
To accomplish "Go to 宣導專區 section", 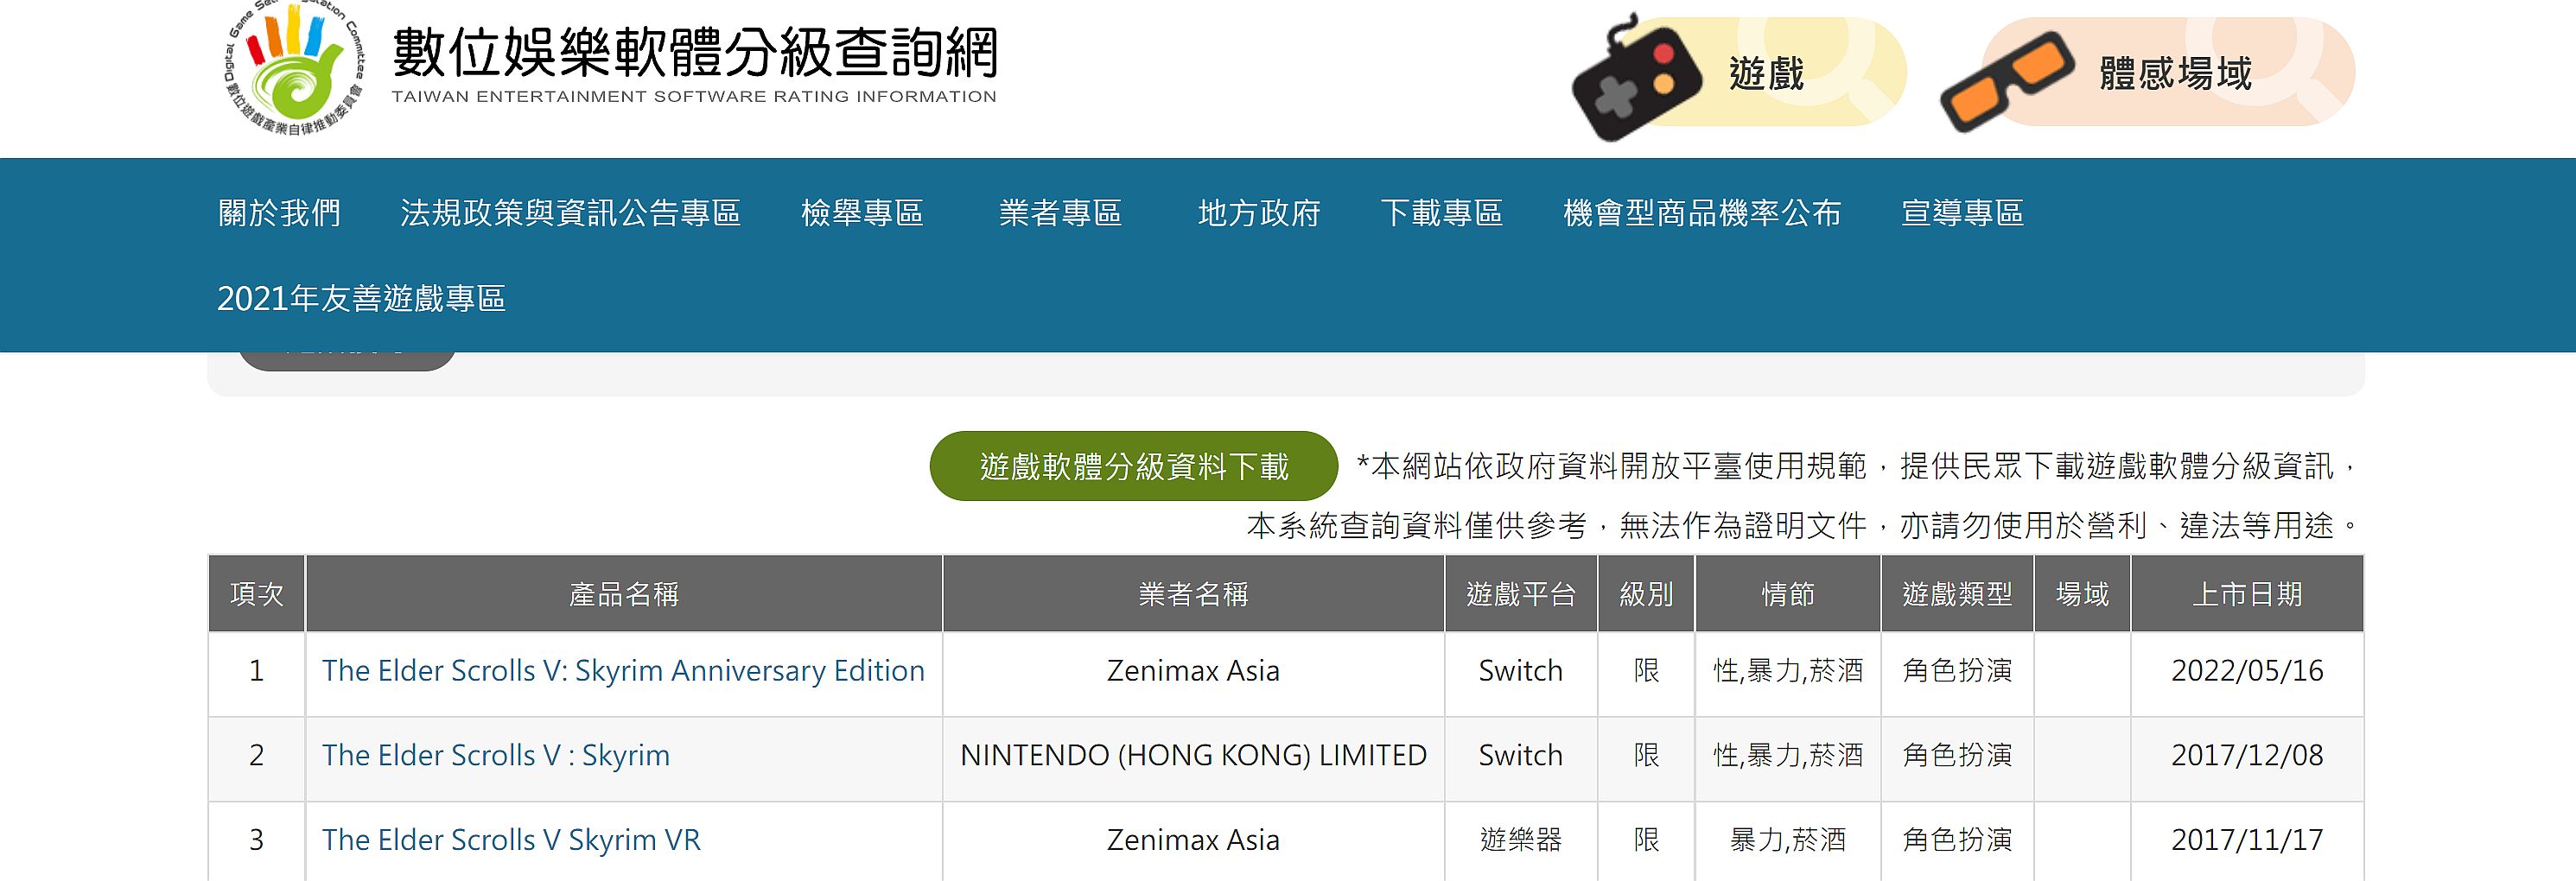I will (1962, 213).
